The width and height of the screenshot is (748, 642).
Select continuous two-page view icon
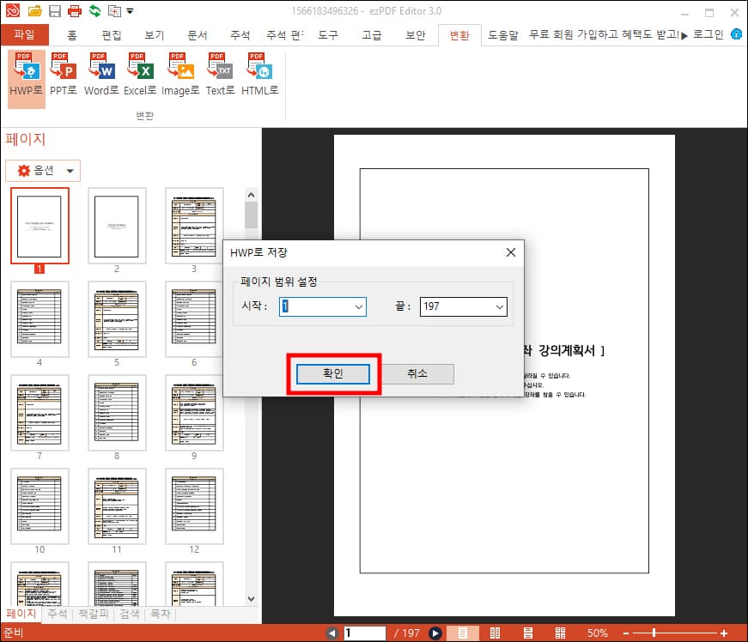click(x=561, y=633)
